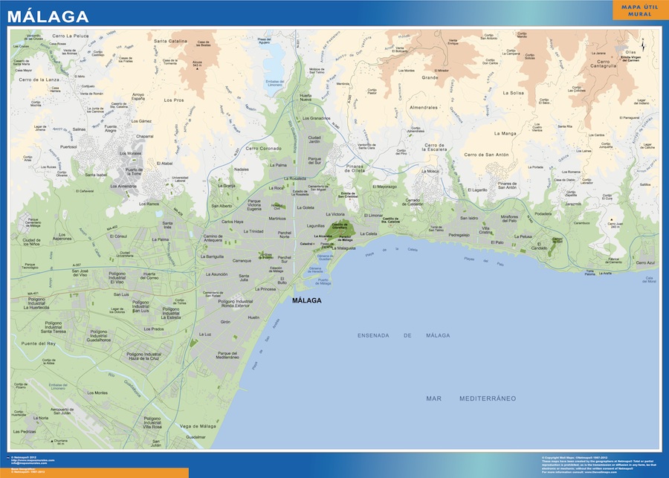Select the Polígono Industrial Guadalhorce label
Viewport: 669px width, 478px height.
[99, 336]
